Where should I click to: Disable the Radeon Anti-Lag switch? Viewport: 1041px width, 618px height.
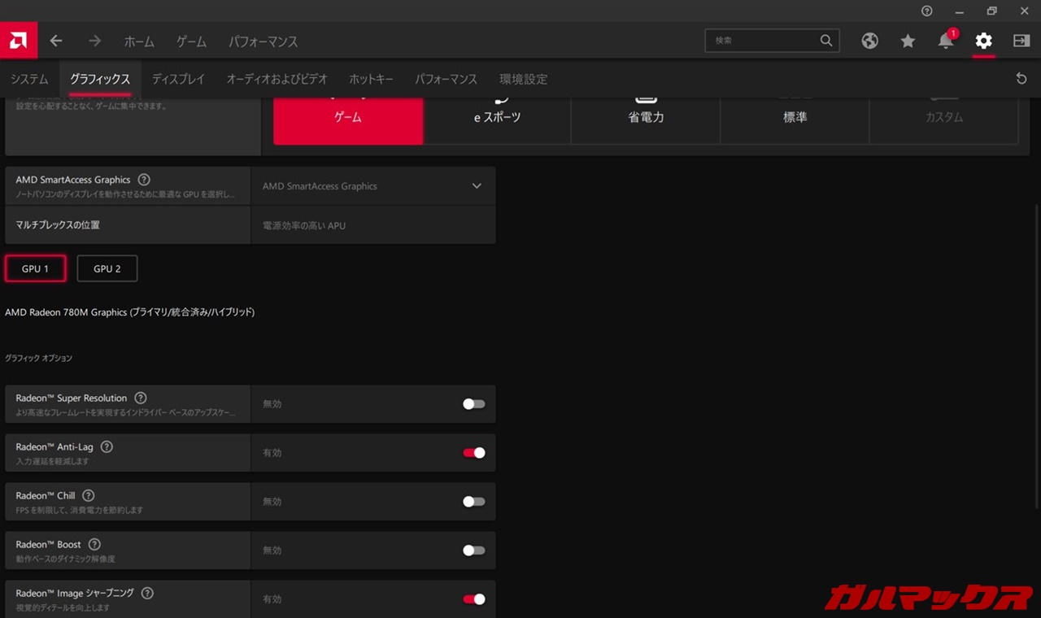tap(473, 453)
